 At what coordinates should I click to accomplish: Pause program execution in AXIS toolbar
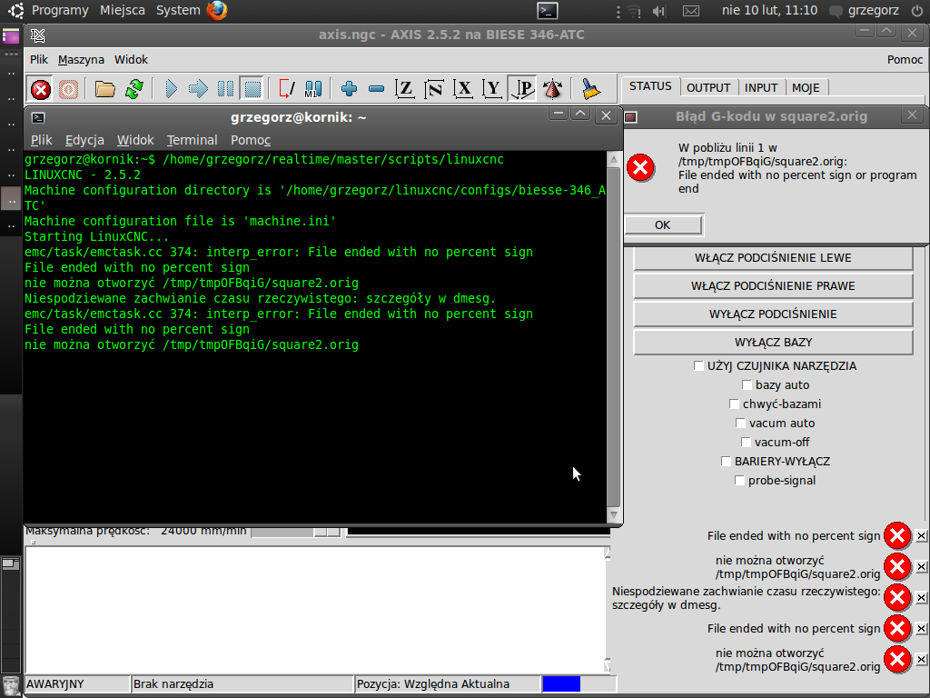[225, 90]
